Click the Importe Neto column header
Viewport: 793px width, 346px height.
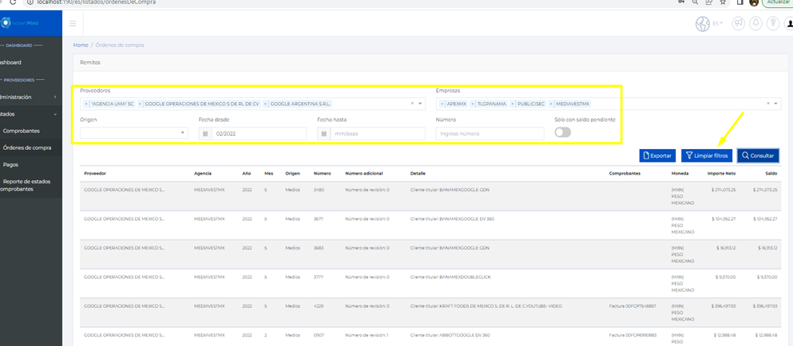point(721,173)
